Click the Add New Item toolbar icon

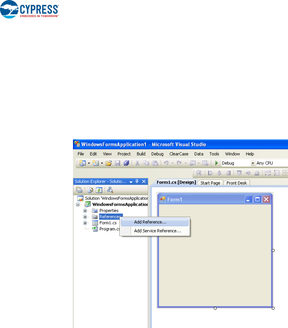[96, 163]
